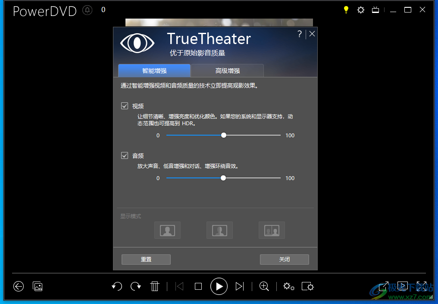This screenshot has width=438, height=304.
Task: Go to the previous item
Action: click(x=179, y=286)
